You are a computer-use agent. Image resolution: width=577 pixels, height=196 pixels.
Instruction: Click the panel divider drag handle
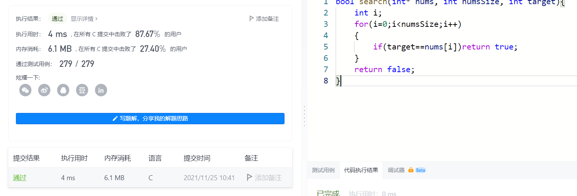point(305,116)
